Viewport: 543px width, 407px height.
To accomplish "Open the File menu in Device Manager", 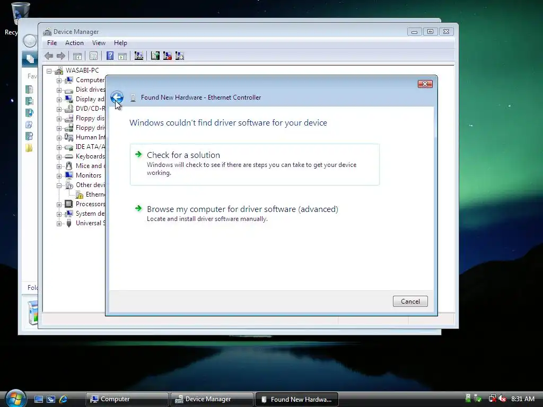I will (52, 43).
